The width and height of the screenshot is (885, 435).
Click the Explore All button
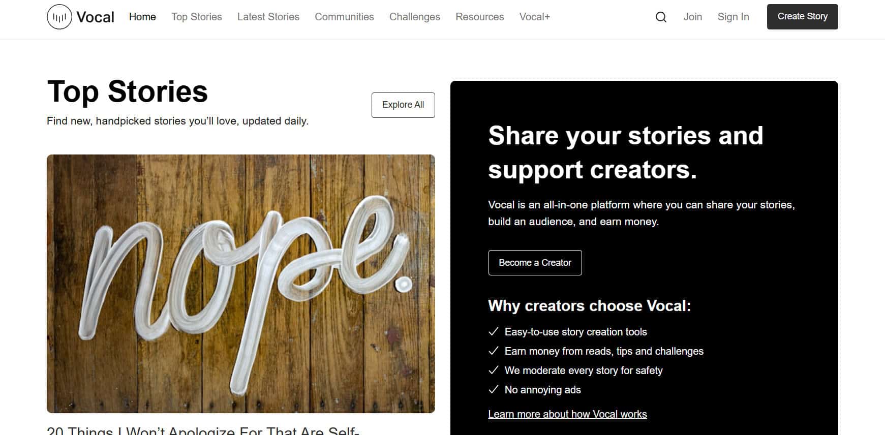point(403,105)
